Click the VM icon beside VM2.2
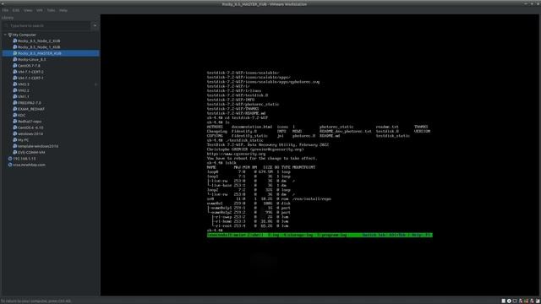This screenshot has height=304, width=541. click(x=15, y=90)
